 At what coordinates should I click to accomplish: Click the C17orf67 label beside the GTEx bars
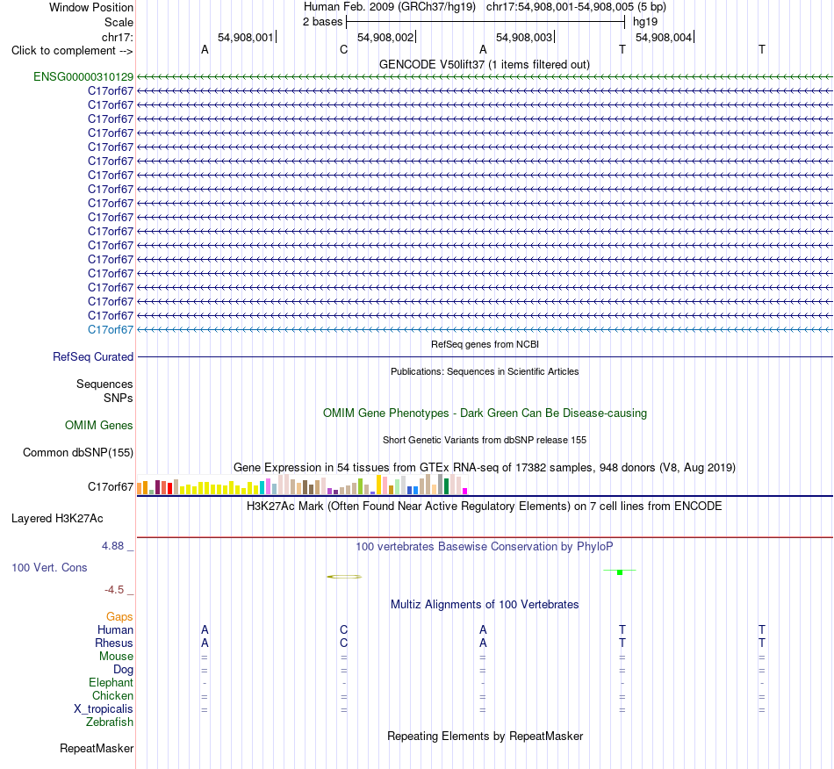[111, 486]
